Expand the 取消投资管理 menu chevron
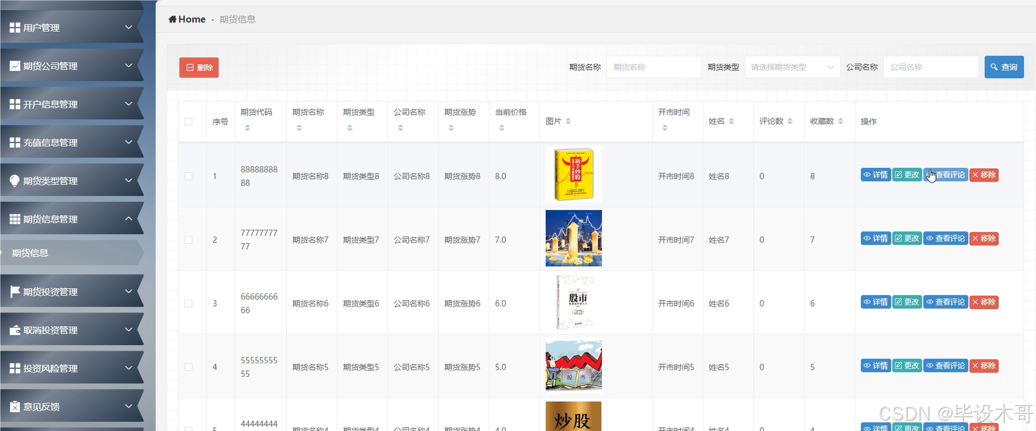The image size is (1036, 431). (x=129, y=329)
